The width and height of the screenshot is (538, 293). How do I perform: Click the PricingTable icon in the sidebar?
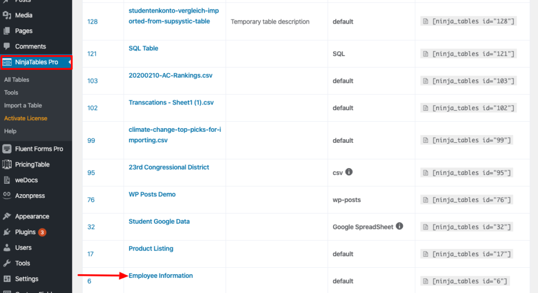coord(7,164)
